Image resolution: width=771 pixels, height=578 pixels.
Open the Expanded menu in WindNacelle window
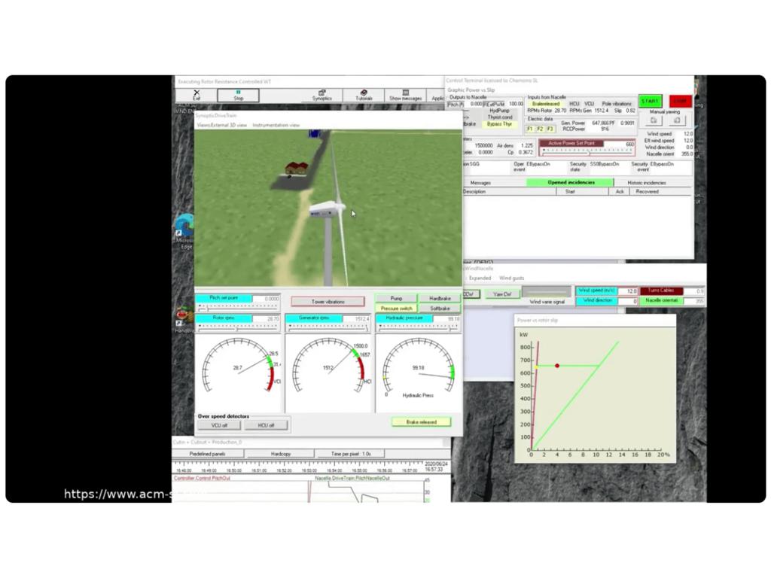(480, 278)
